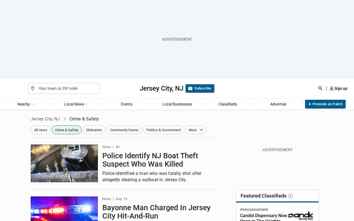Viewport: 354px width, 221px height.
Task: Click the location pin icon in the town field
Action: pyautogui.click(x=33, y=88)
